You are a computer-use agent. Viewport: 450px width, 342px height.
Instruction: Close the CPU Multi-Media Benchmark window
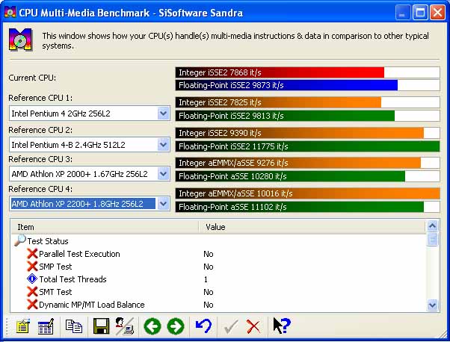[x=437, y=13]
